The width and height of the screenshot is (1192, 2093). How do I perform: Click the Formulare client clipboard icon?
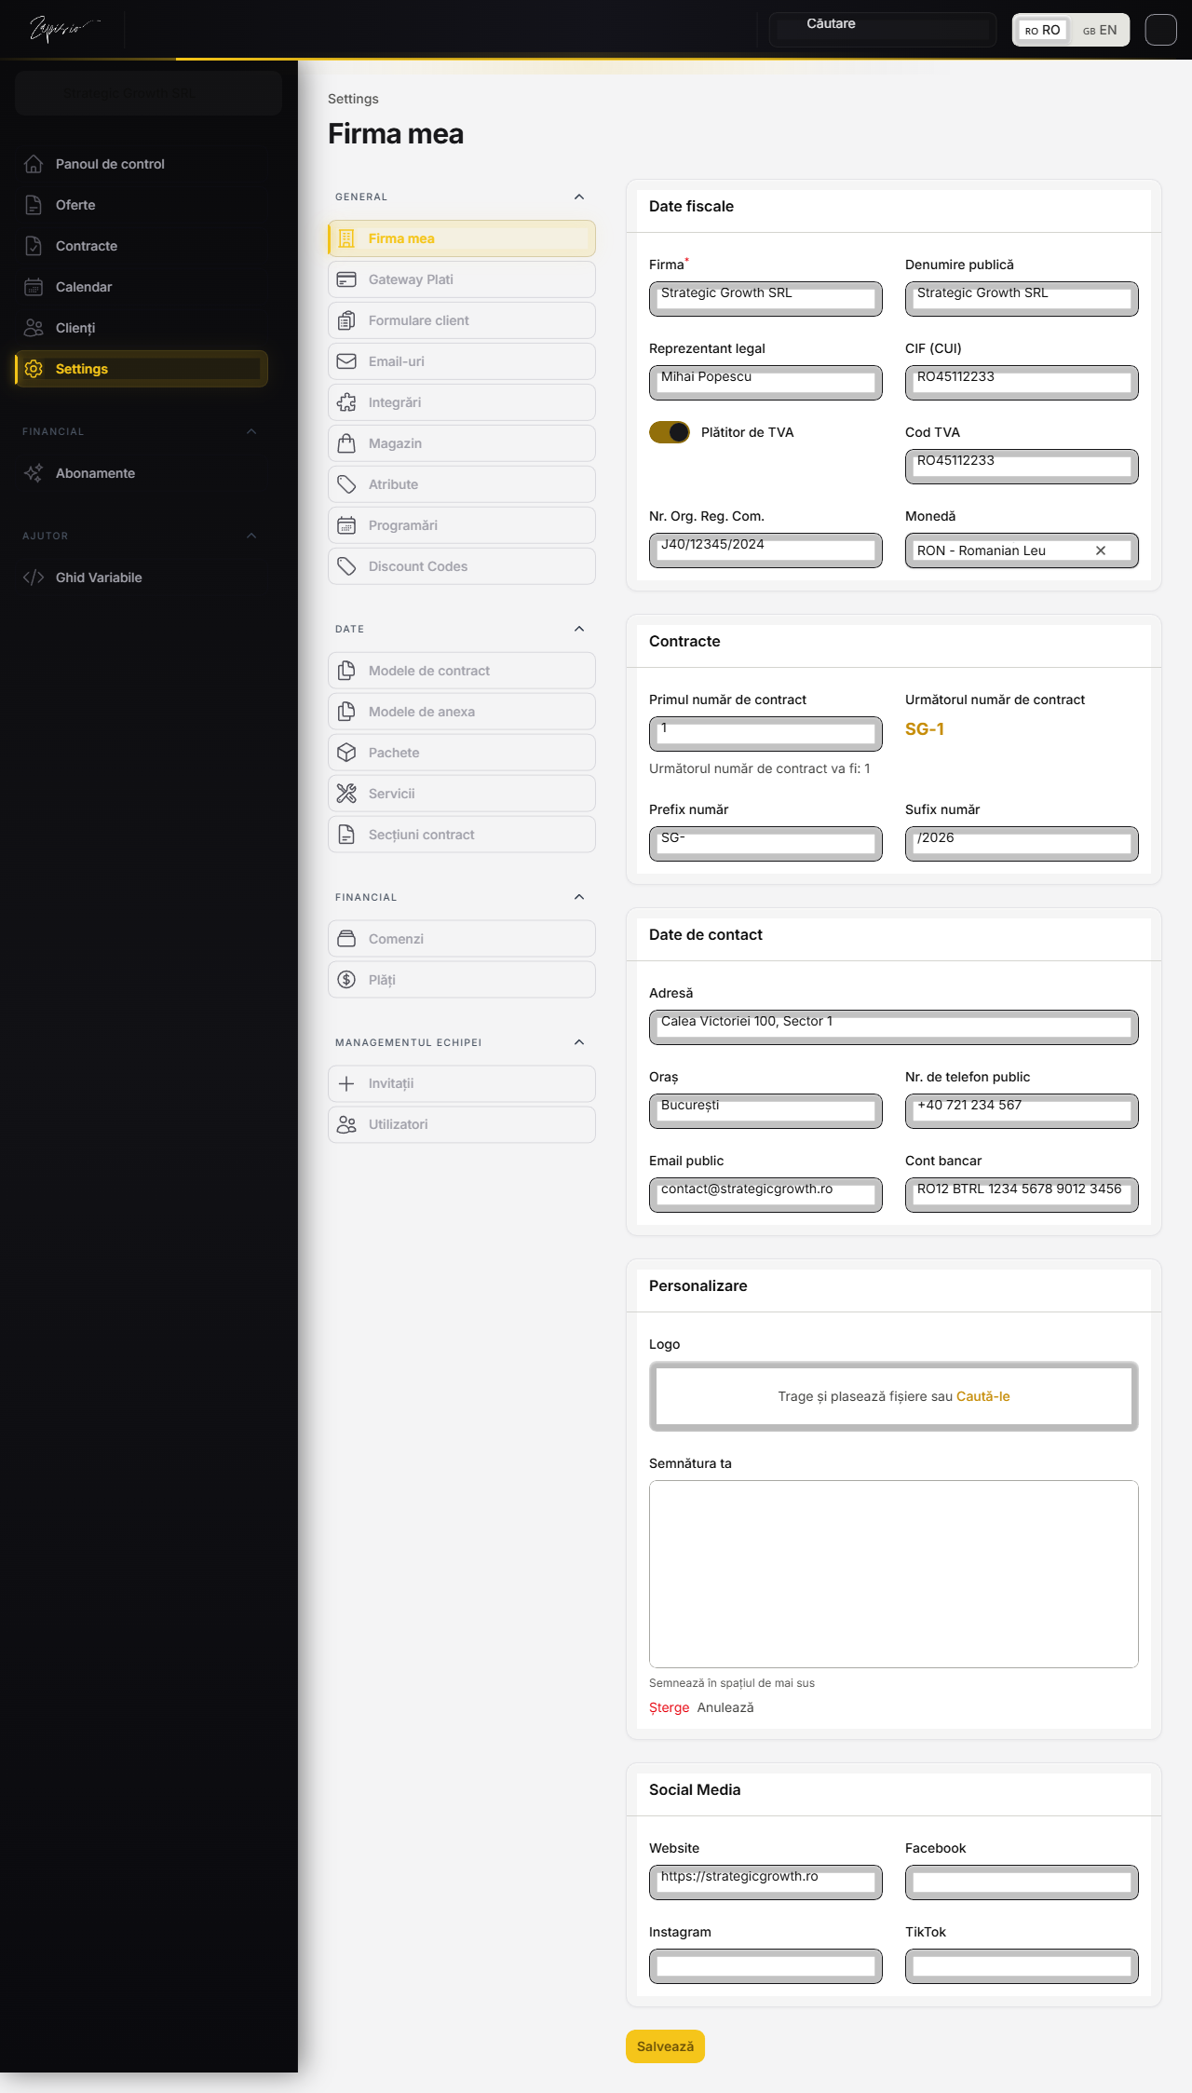point(346,320)
